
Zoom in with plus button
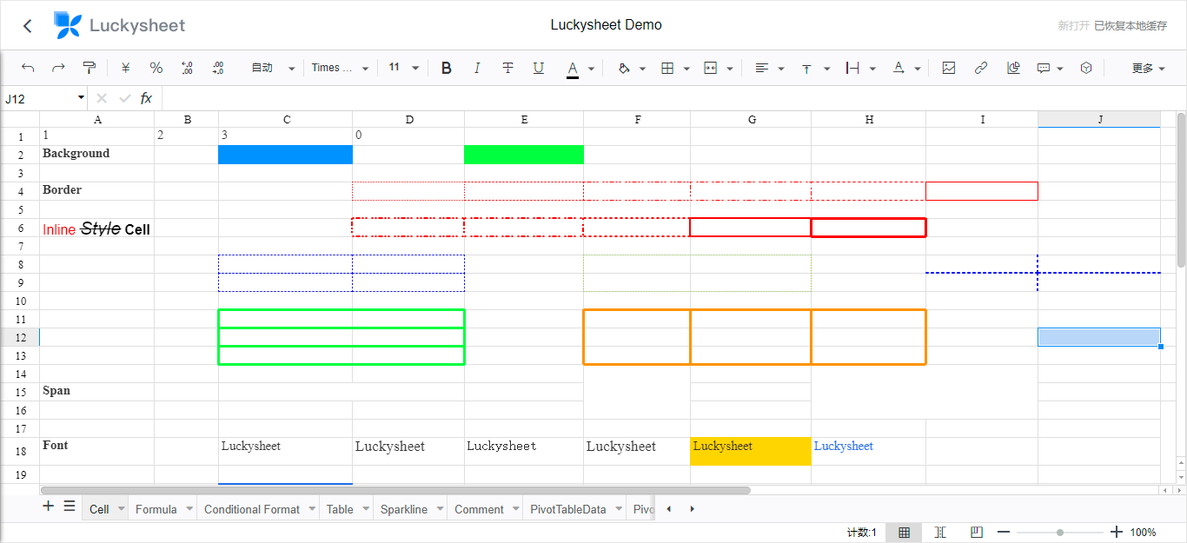click(x=1117, y=532)
